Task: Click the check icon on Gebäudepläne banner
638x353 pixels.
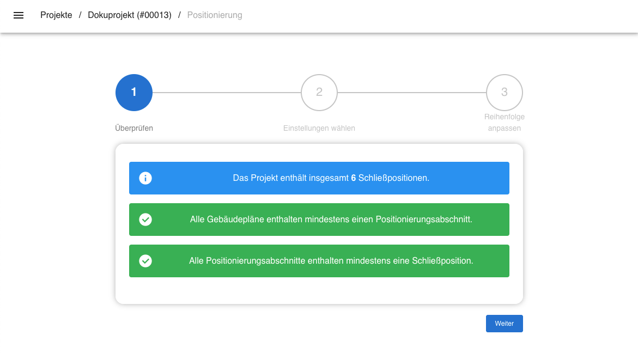Action: [x=145, y=220]
